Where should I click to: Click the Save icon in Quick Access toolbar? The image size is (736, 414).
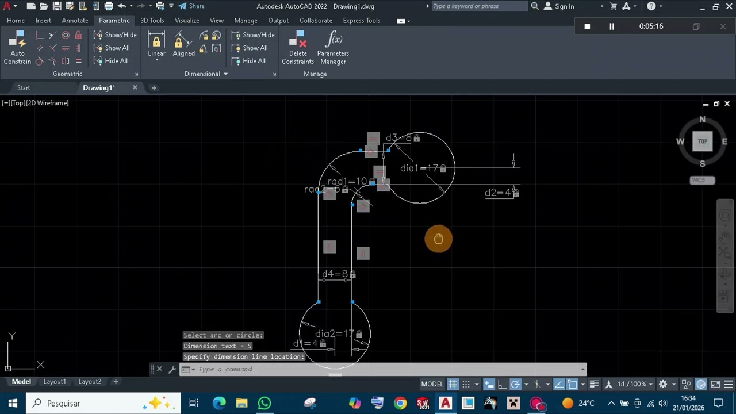pos(57,6)
